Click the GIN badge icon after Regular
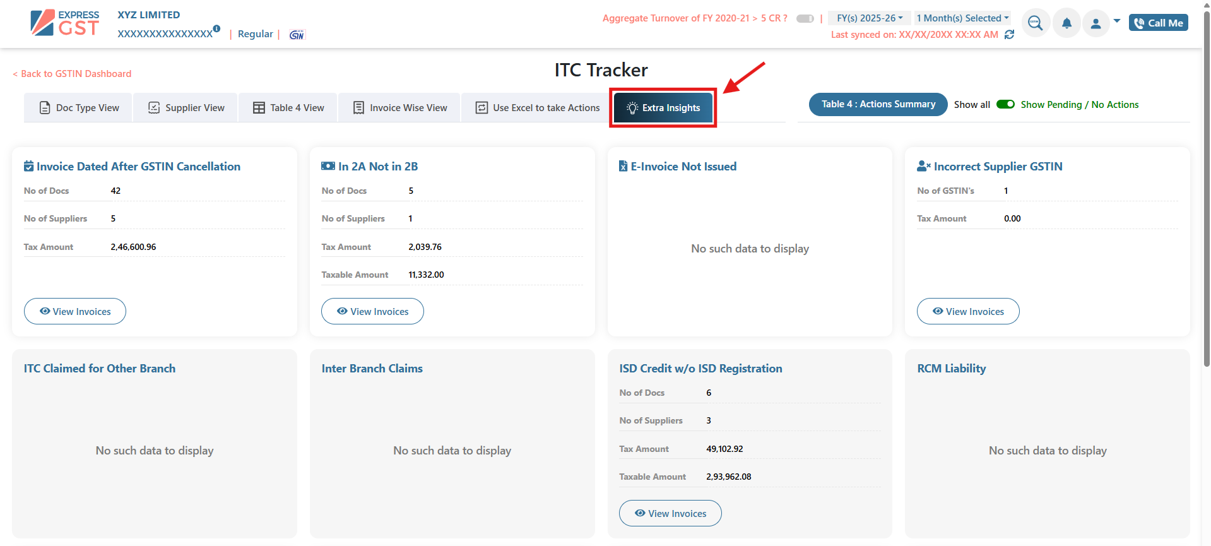1211x546 pixels. pyautogui.click(x=297, y=35)
